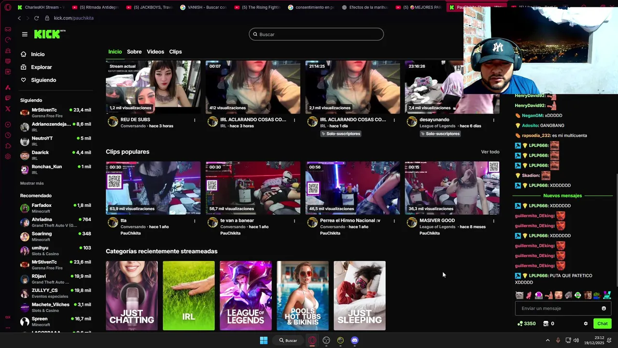618x348 pixels.
Task: Open IRL category card
Action: pos(189,296)
